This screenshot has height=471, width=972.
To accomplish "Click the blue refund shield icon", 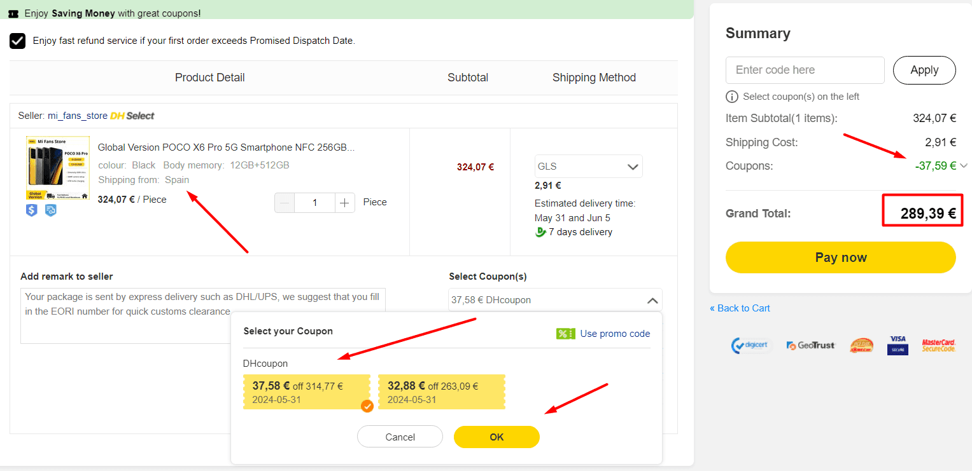I will point(50,209).
